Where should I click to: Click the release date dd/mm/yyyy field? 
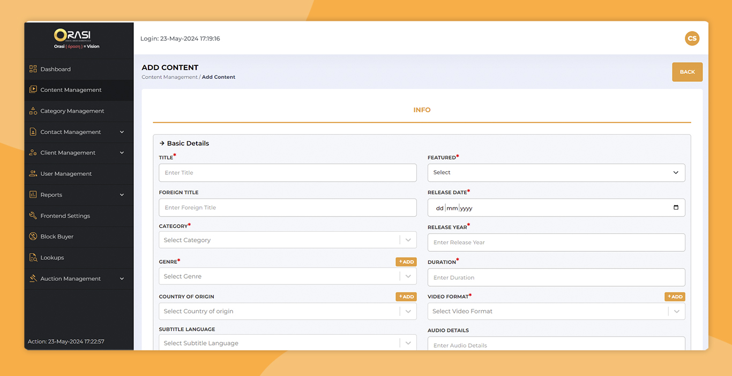pos(556,208)
